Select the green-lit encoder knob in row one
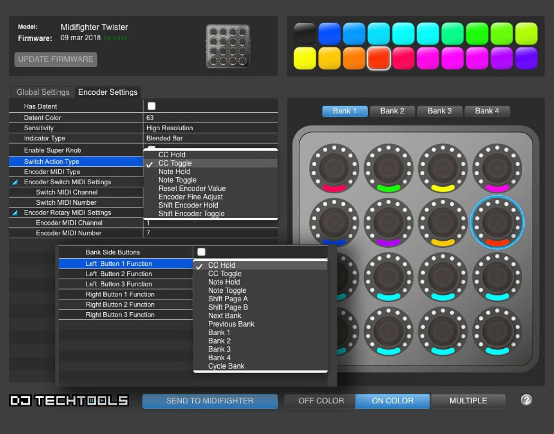 (x=388, y=168)
